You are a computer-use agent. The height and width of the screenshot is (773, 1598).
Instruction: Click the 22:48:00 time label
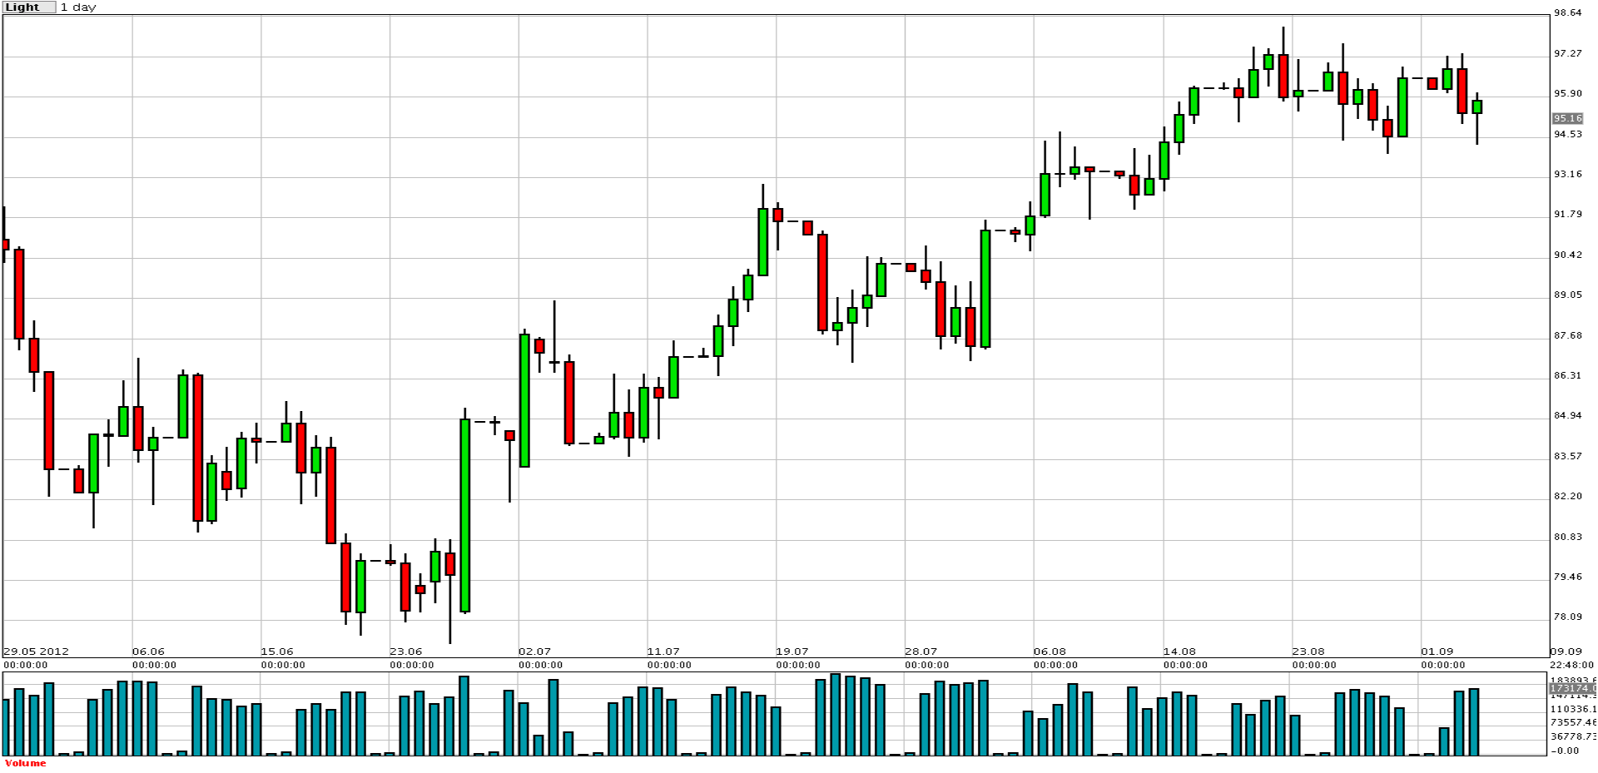point(1572,665)
